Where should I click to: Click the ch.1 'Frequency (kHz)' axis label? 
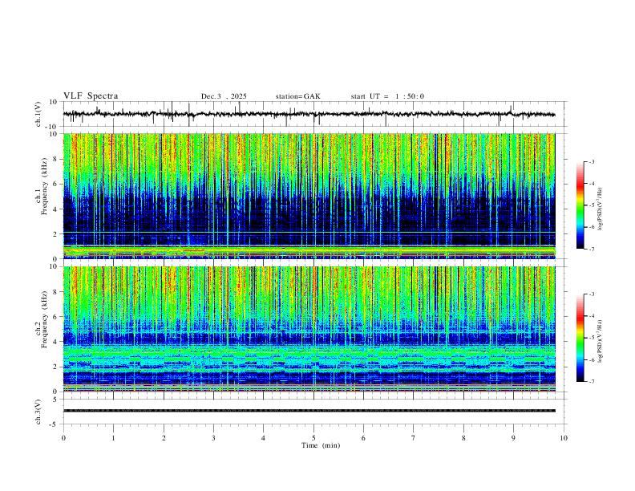45,186
